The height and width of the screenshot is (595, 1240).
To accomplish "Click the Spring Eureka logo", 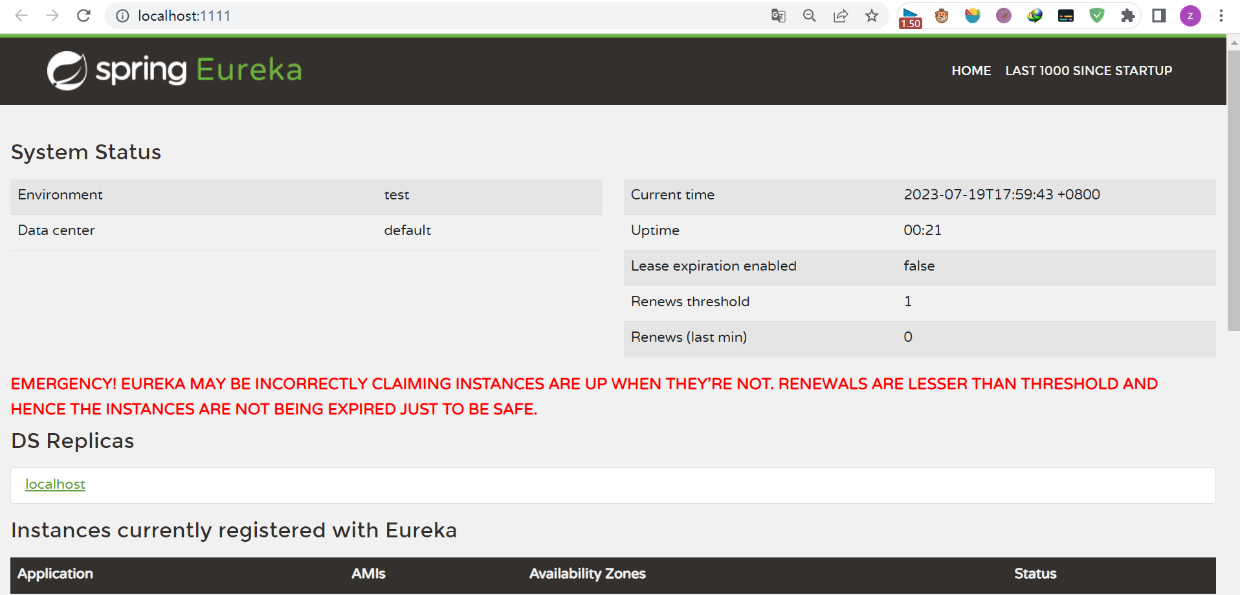I will 175,70.
